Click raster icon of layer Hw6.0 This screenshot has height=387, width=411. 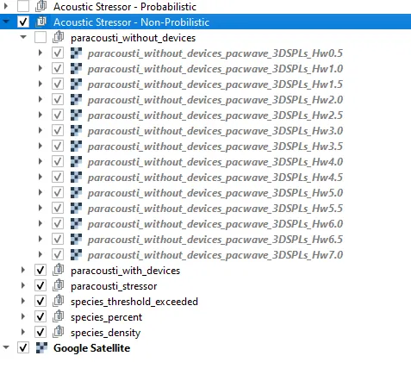76,224
